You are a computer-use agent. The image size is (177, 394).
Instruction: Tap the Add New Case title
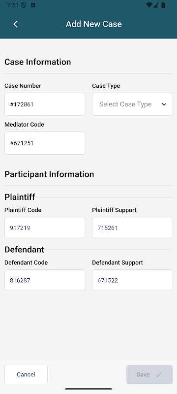tap(94, 24)
